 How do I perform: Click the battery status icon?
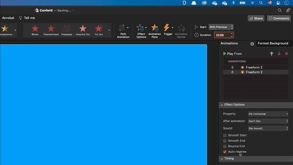(243, 3)
